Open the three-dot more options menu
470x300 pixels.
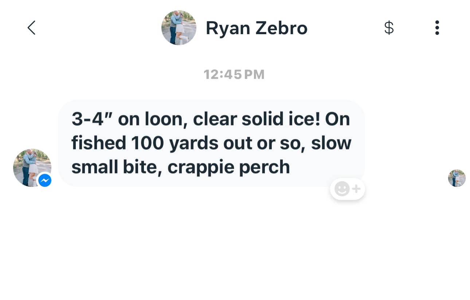point(437,28)
